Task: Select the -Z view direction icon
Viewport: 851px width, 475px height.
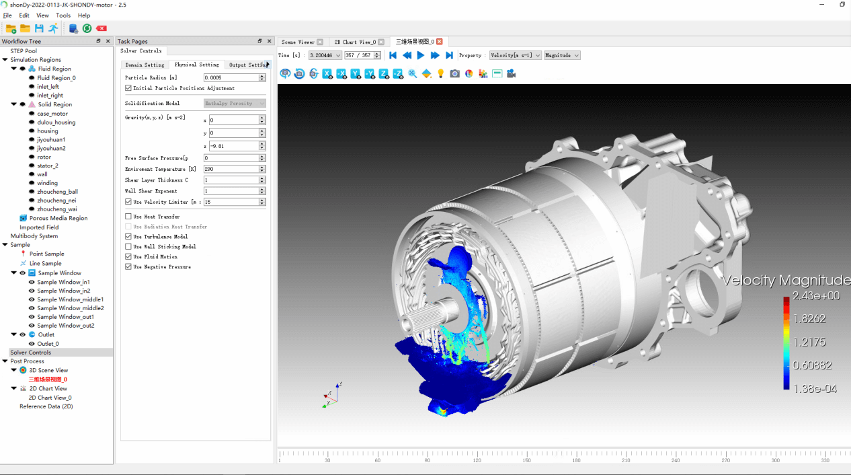Action: [398, 73]
